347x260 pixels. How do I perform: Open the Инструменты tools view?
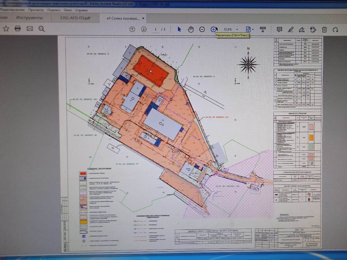point(29,18)
